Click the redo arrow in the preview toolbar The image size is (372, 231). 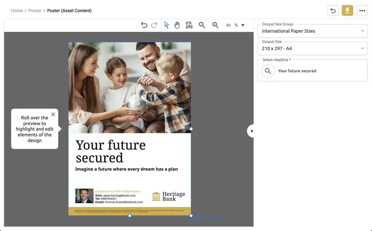[x=154, y=25]
